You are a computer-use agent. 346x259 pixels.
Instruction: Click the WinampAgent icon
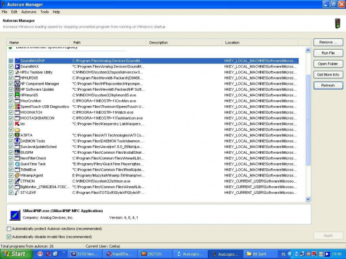(17, 175)
